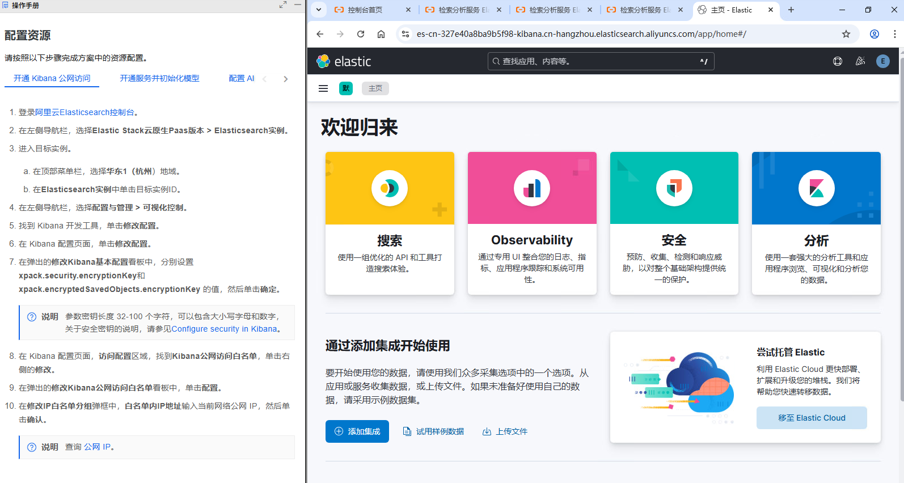Open the Kibana hamburger navigation menu
The image size is (904, 483).
(323, 88)
